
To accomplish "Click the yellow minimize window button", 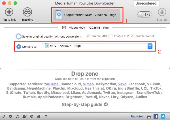I will click(10, 3).
